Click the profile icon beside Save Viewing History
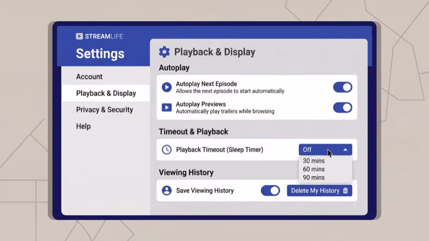The width and height of the screenshot is (429, 241). (167, 191)
